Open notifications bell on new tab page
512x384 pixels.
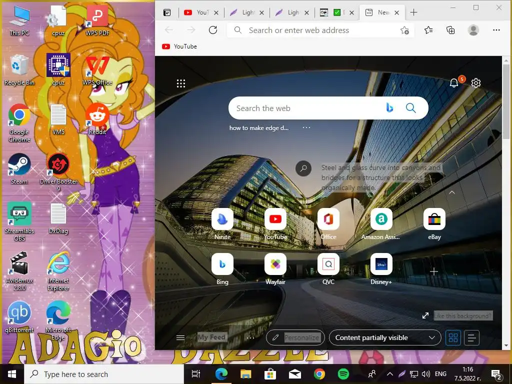click(x=454, y=83)
